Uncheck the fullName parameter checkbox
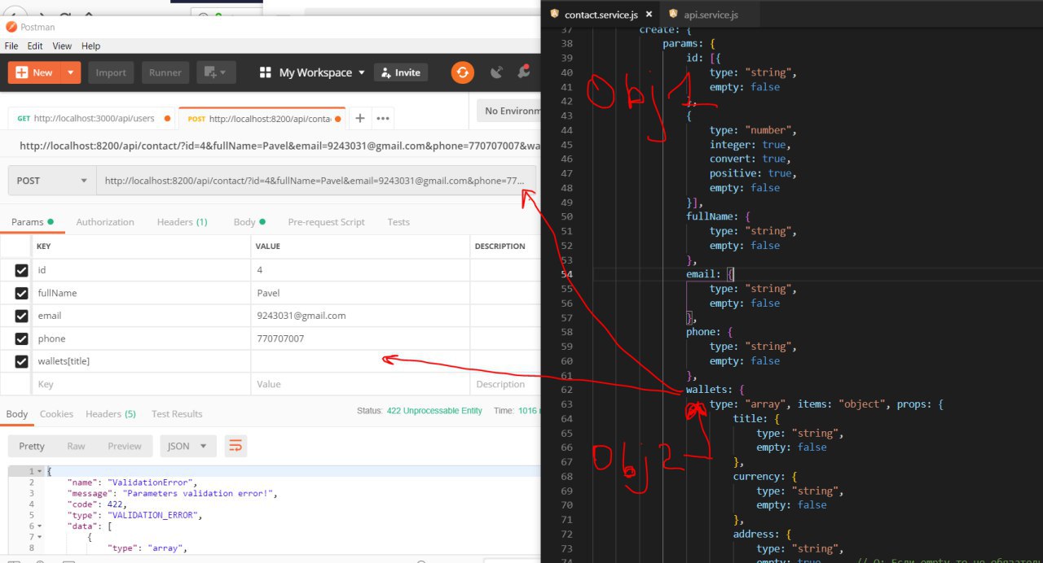Screen dimensions: 1043x563 pos(21,293)
